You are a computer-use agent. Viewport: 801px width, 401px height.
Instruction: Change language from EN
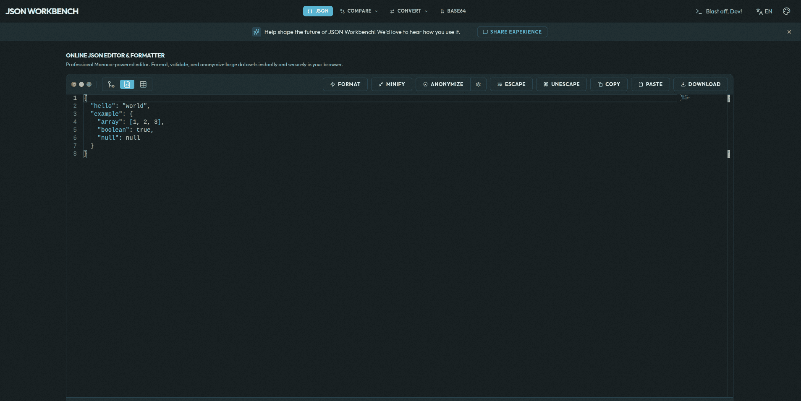pyautogui.click(x=764, y=11)
